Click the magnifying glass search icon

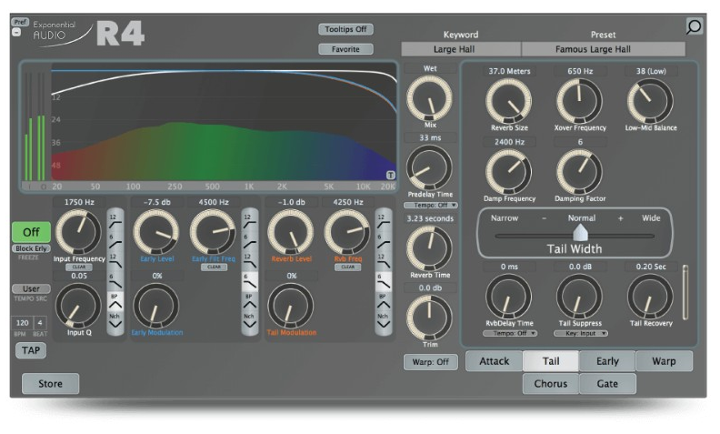694,26
